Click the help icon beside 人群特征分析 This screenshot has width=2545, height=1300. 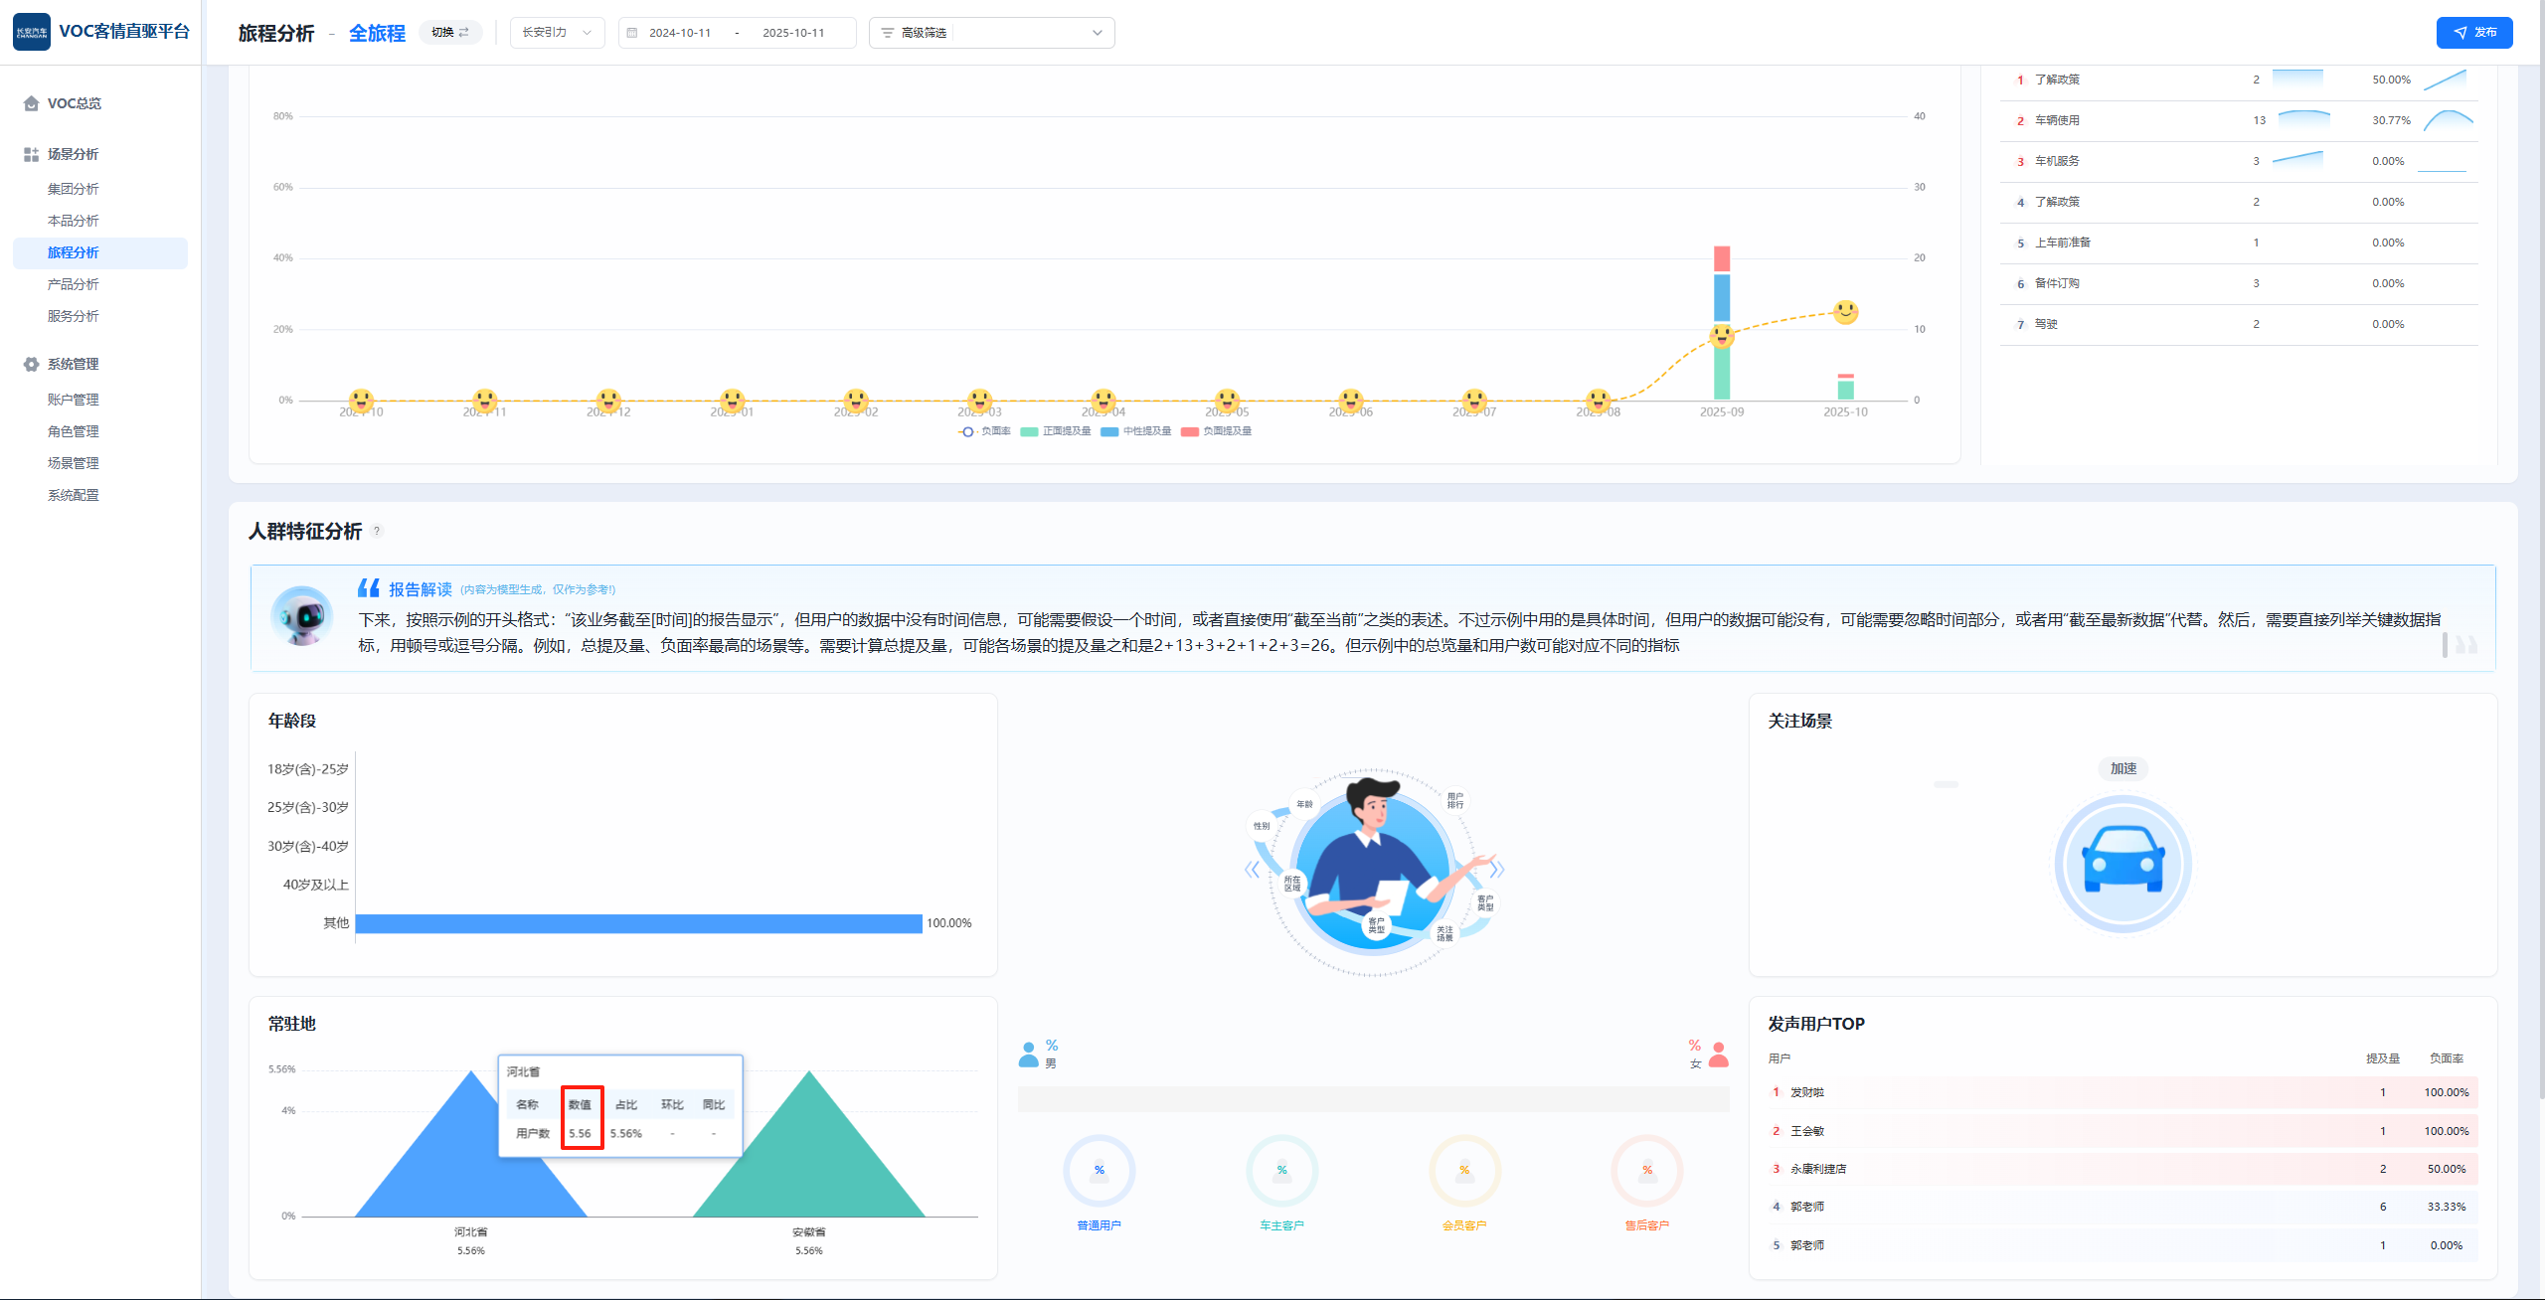pos(377,531)
